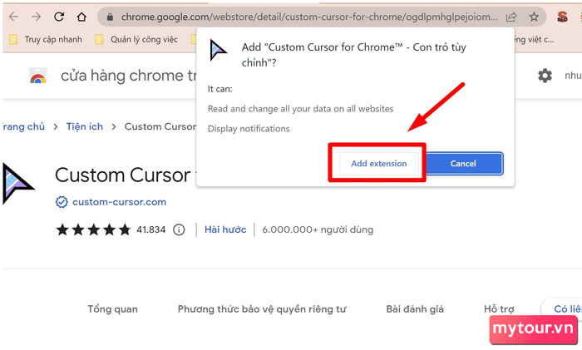This screenshot has height=350, width=582.
Task: Open the browser home page icon
Action: (81, 17)
